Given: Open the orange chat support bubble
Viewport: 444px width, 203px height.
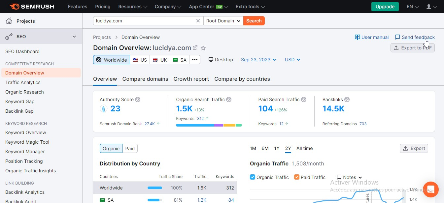Looking at the screenshot, I should (x=430, y=189).
